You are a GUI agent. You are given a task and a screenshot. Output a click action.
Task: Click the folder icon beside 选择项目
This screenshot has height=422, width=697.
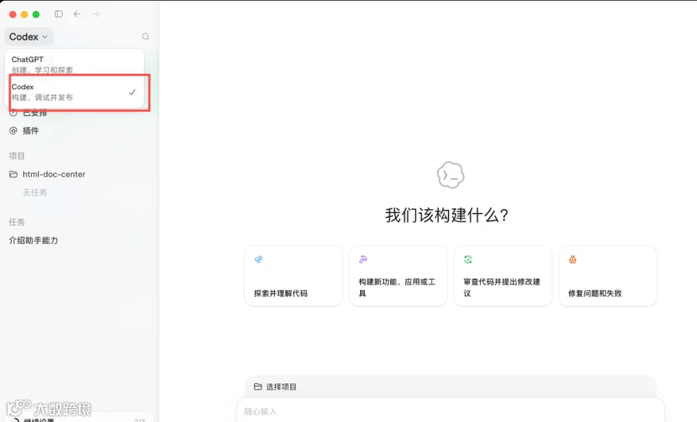(x=258, y=387)
